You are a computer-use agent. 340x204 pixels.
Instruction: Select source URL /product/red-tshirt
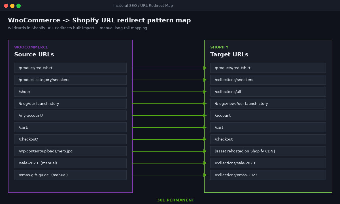[x=70, y=68]
